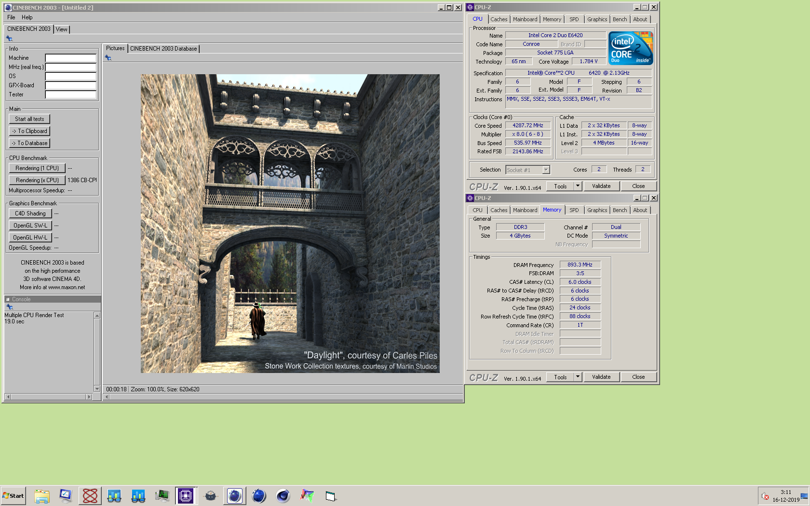Image resolution: width=810 pixels, height=506 pixels.
Task: Click the CINEBENCH title bar application icon
Action: click(x=8, y=7)
